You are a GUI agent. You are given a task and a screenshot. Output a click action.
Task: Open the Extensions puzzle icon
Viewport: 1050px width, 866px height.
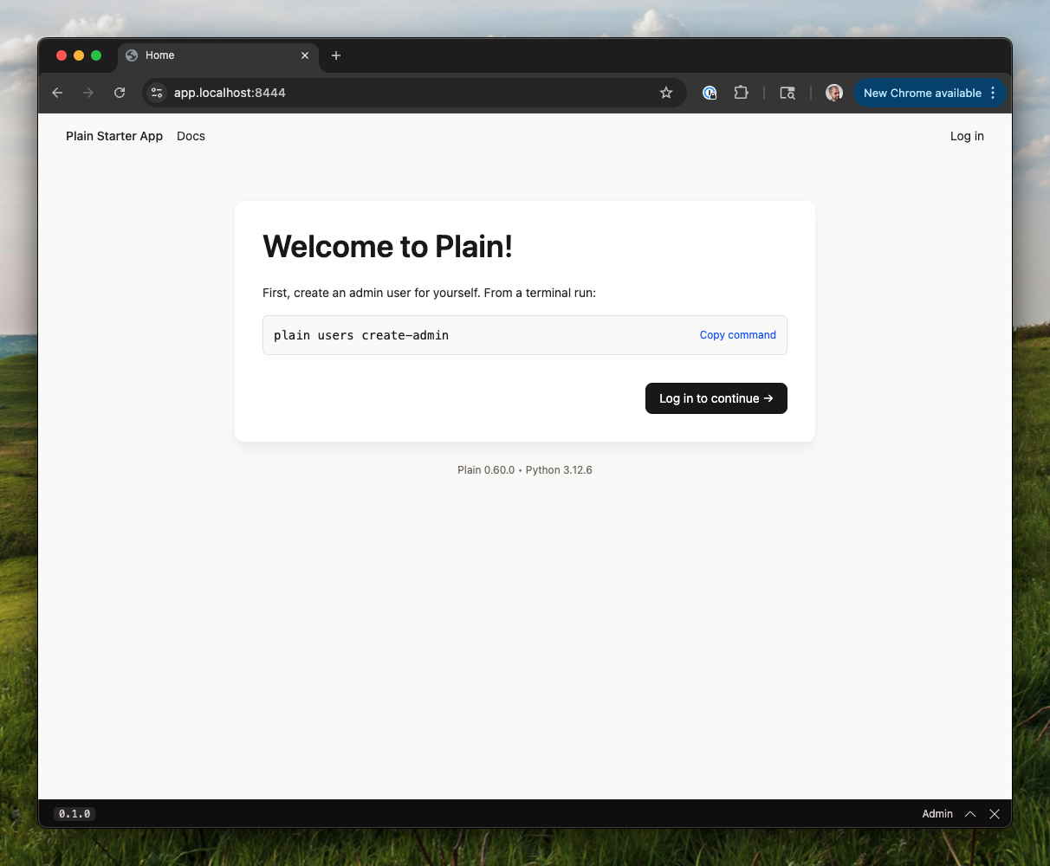click(x=741, y=93)
